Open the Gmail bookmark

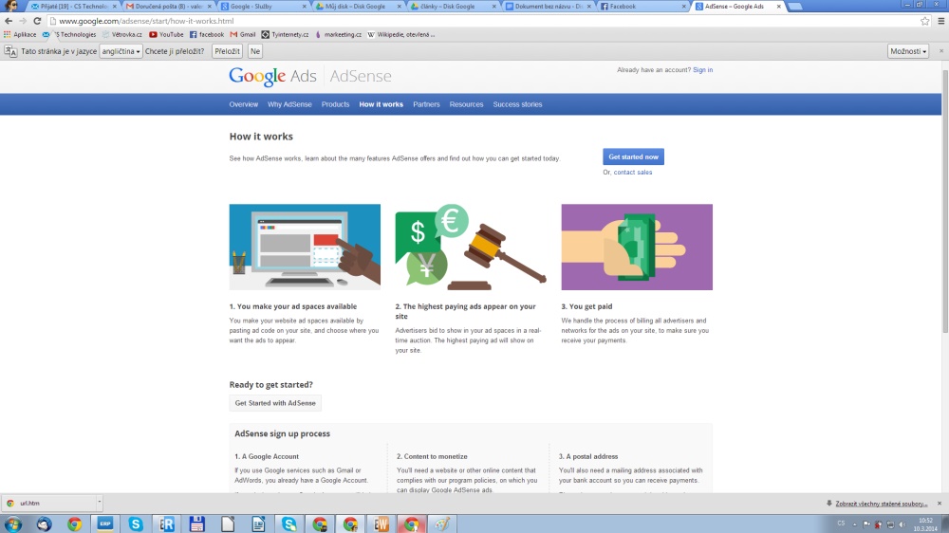click(243, 34)
